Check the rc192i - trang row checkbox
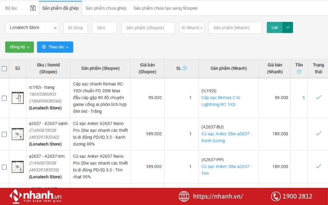This screenshot has width=328, height=205. [4, 98]
